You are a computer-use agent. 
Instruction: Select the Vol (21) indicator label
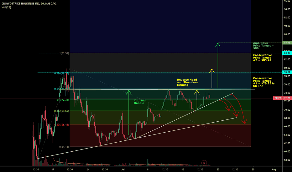[x=6, y=7]
